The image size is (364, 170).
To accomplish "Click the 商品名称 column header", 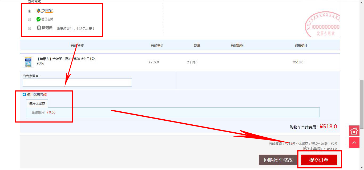I will click(77, 45).
